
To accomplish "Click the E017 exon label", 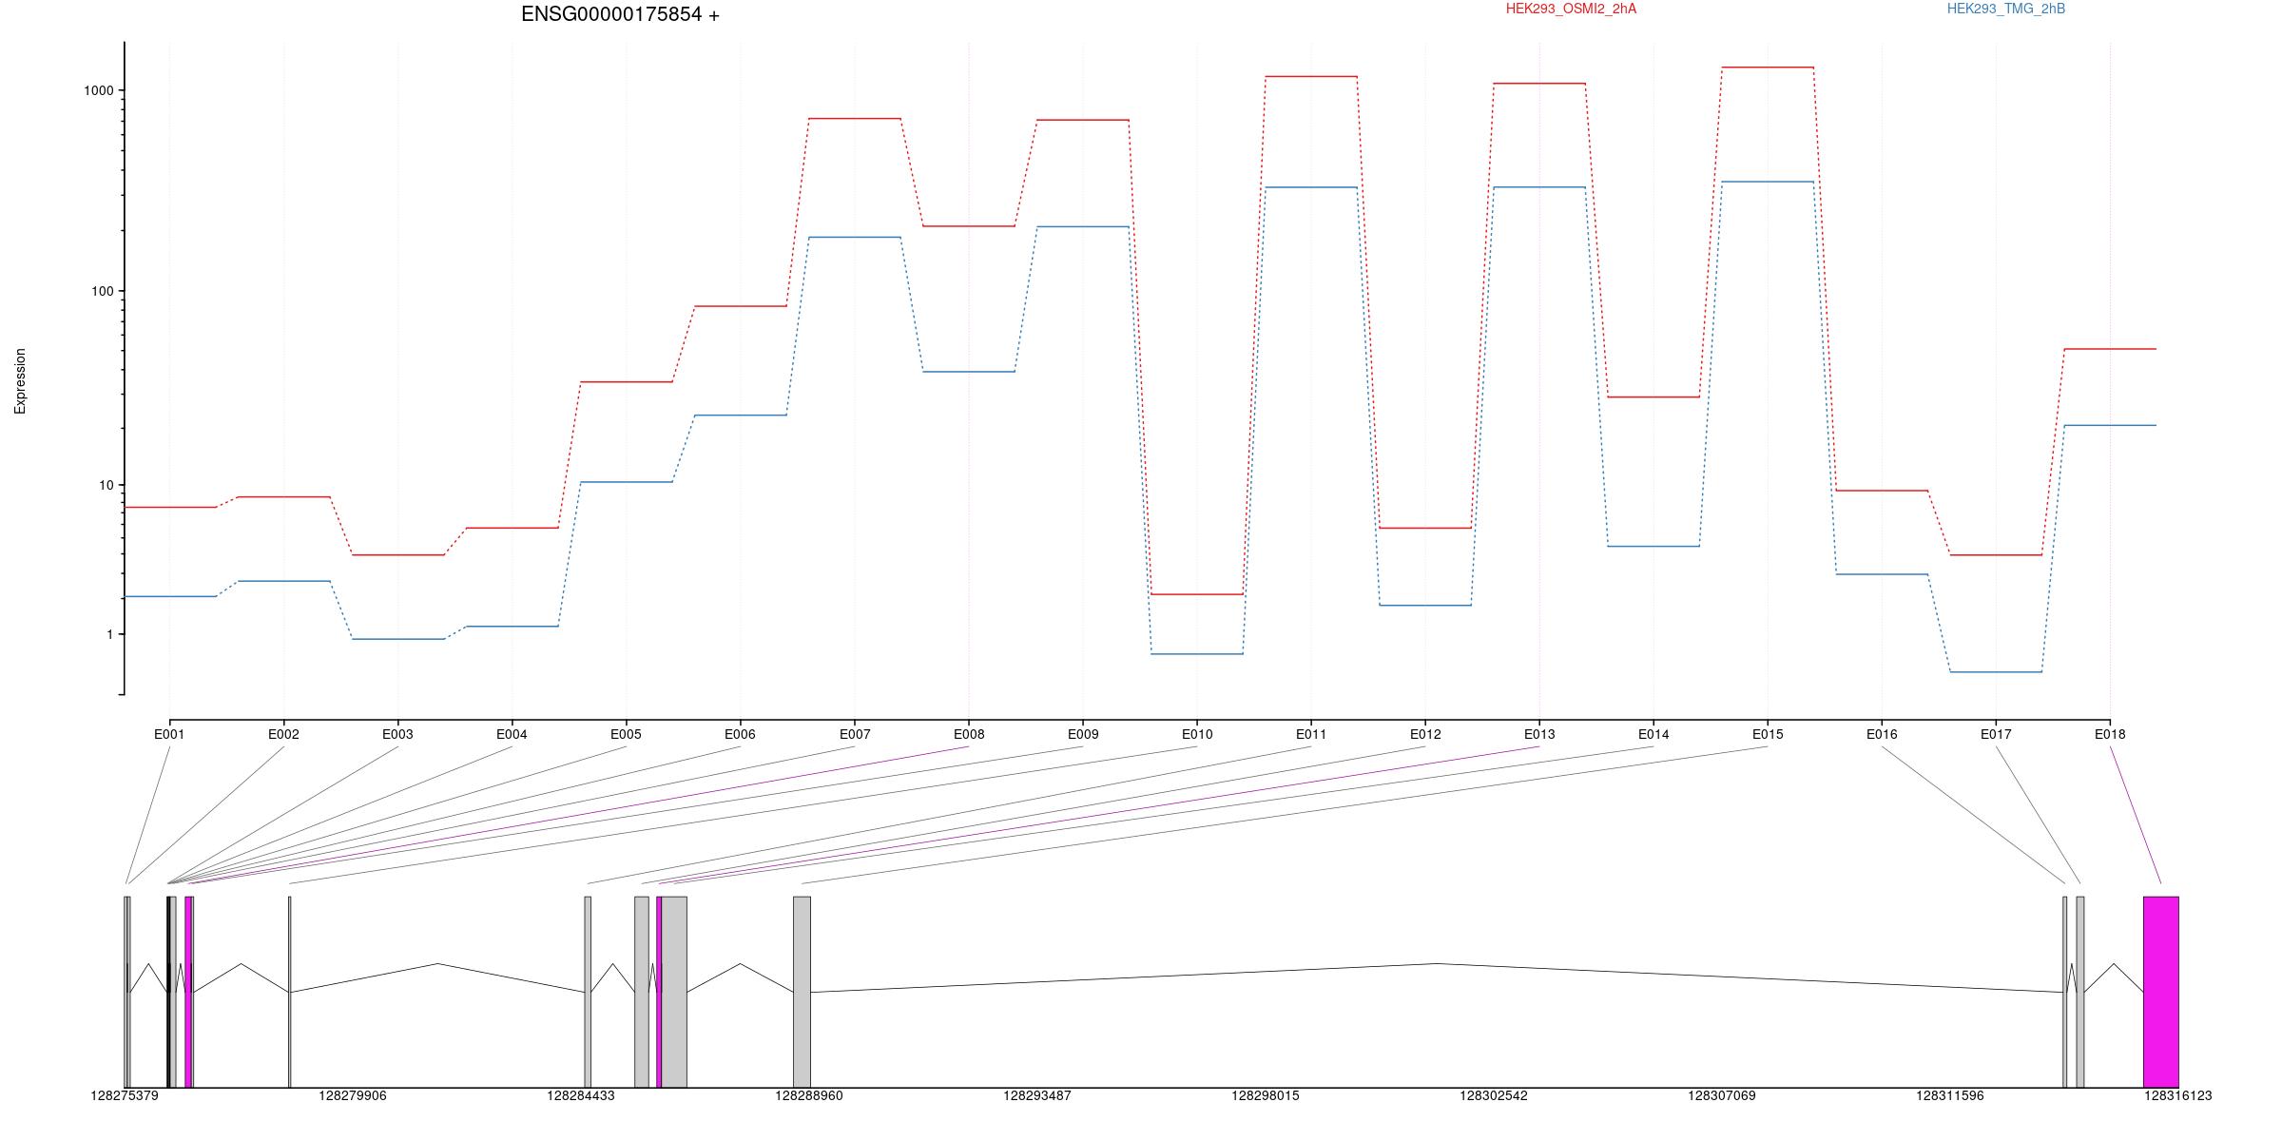I will point(1996,734).
